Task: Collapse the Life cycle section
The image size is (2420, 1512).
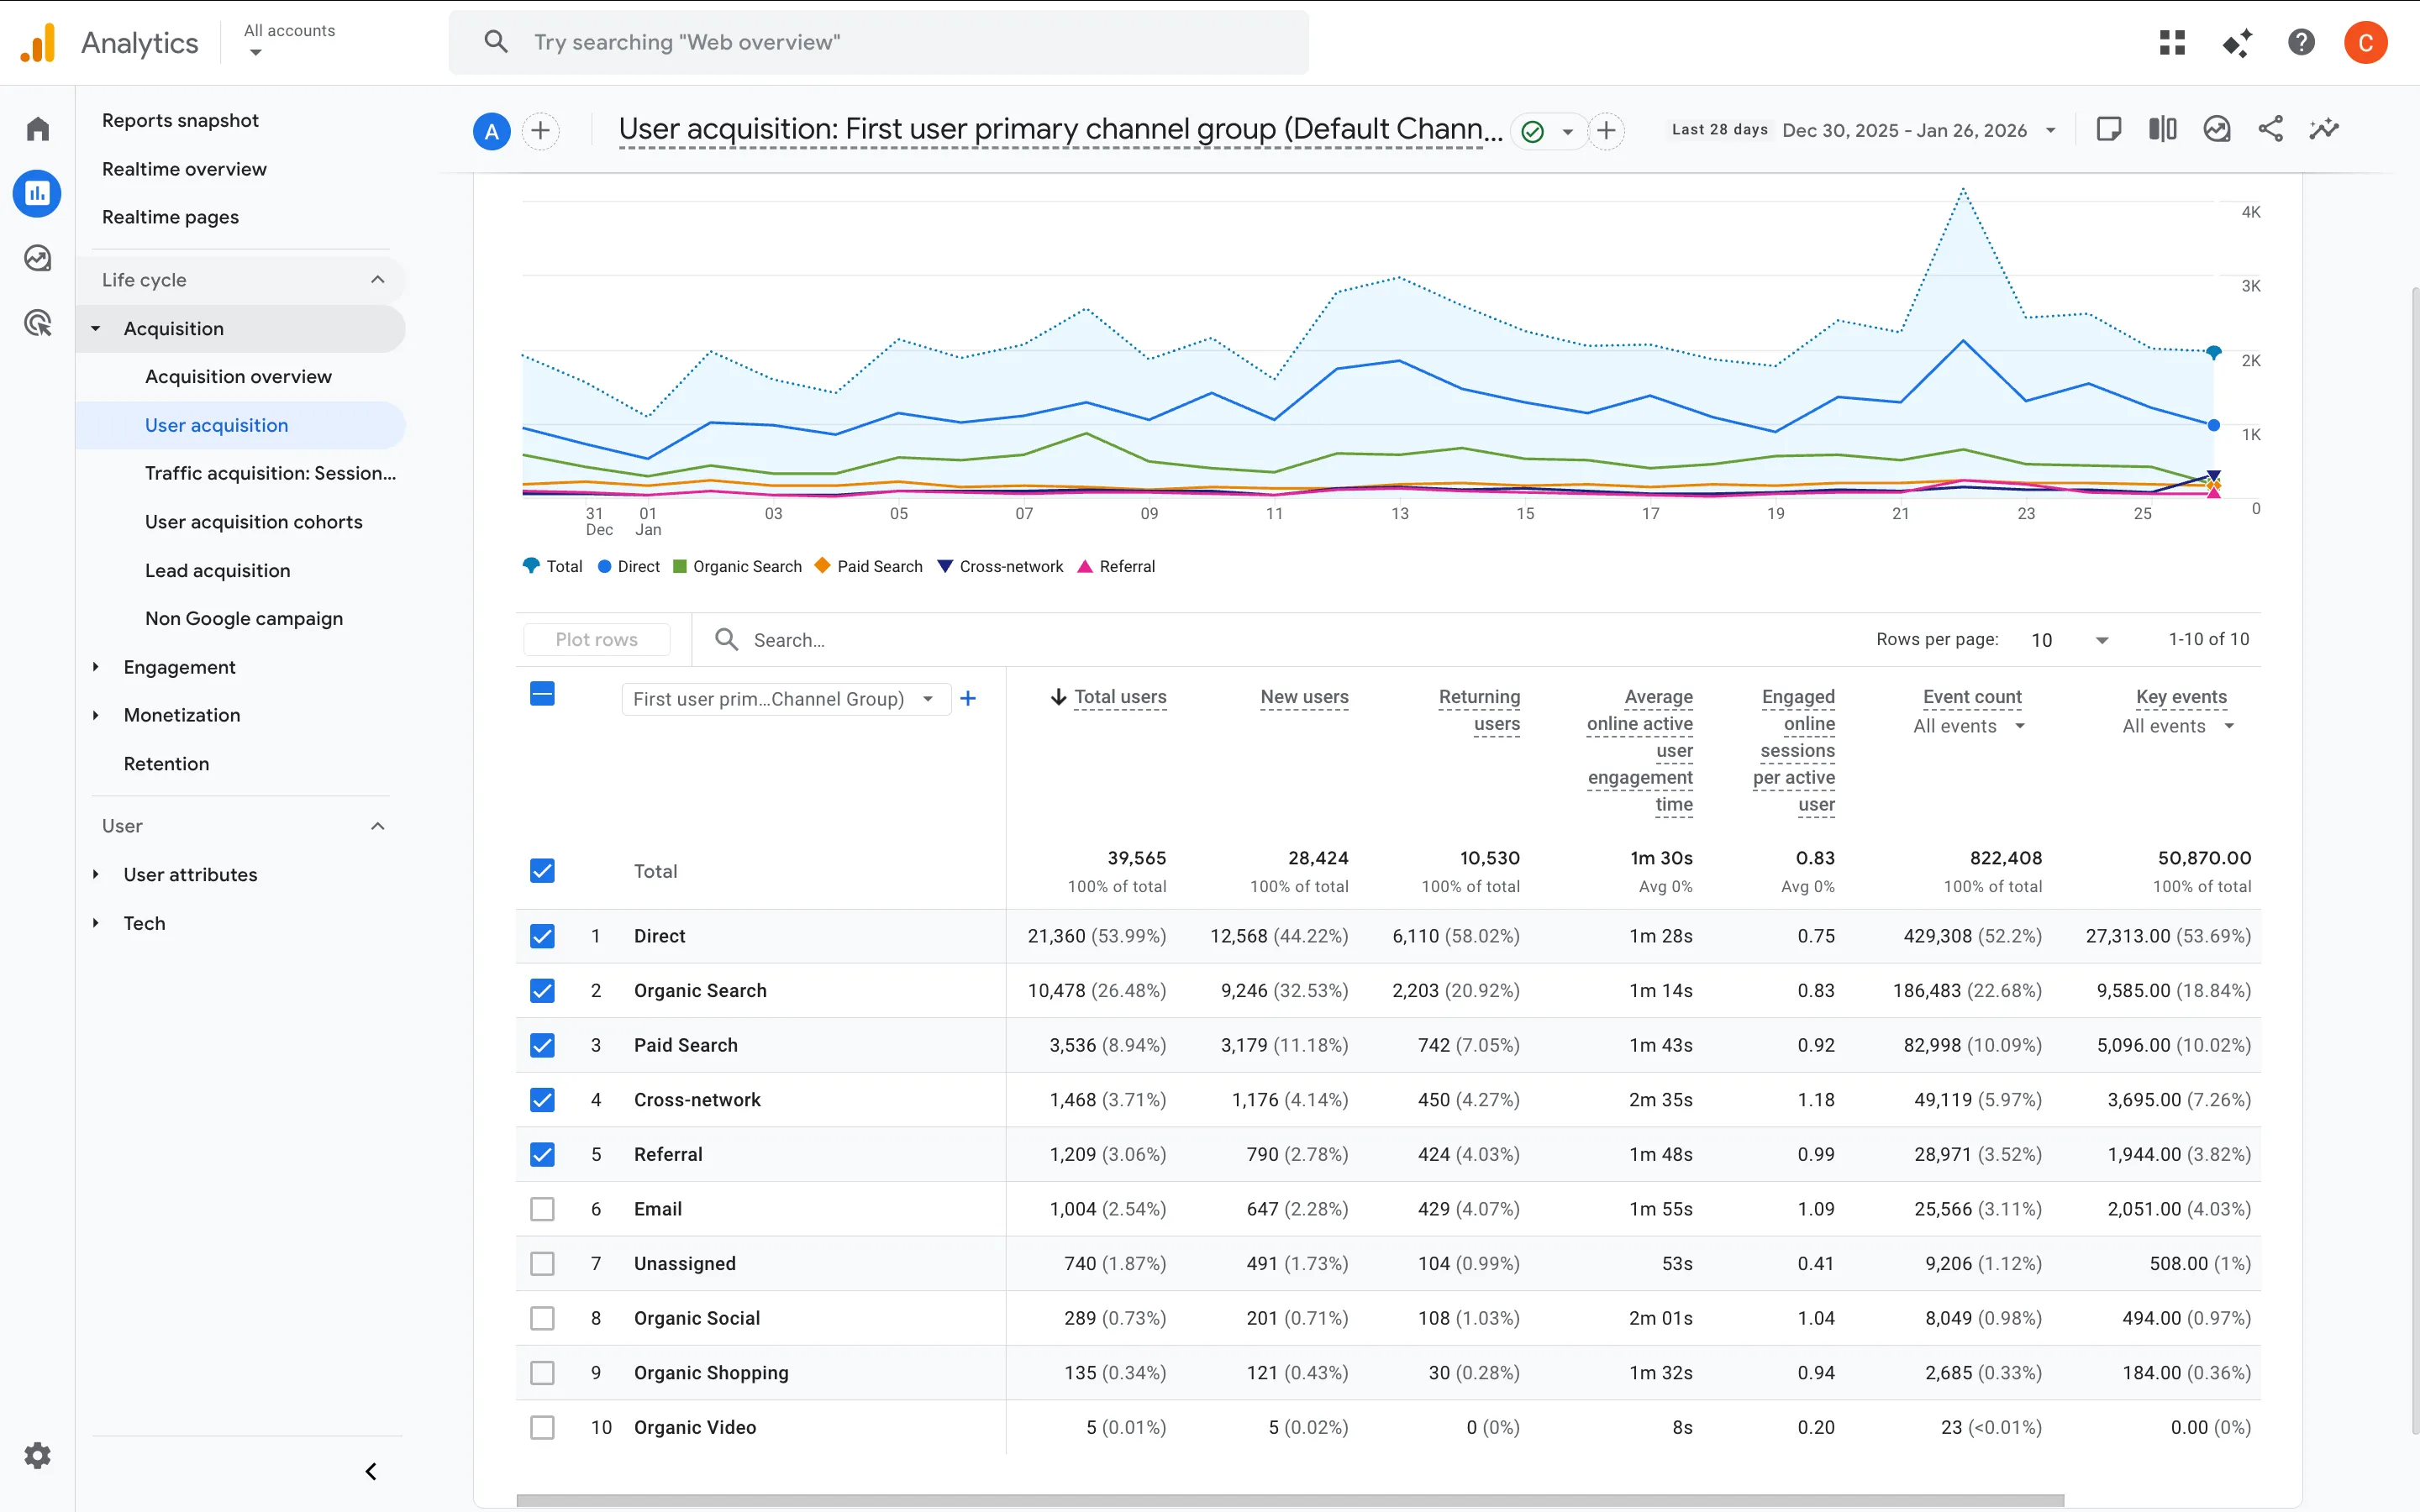Action: pyautogui.click(x=377, y=280)
